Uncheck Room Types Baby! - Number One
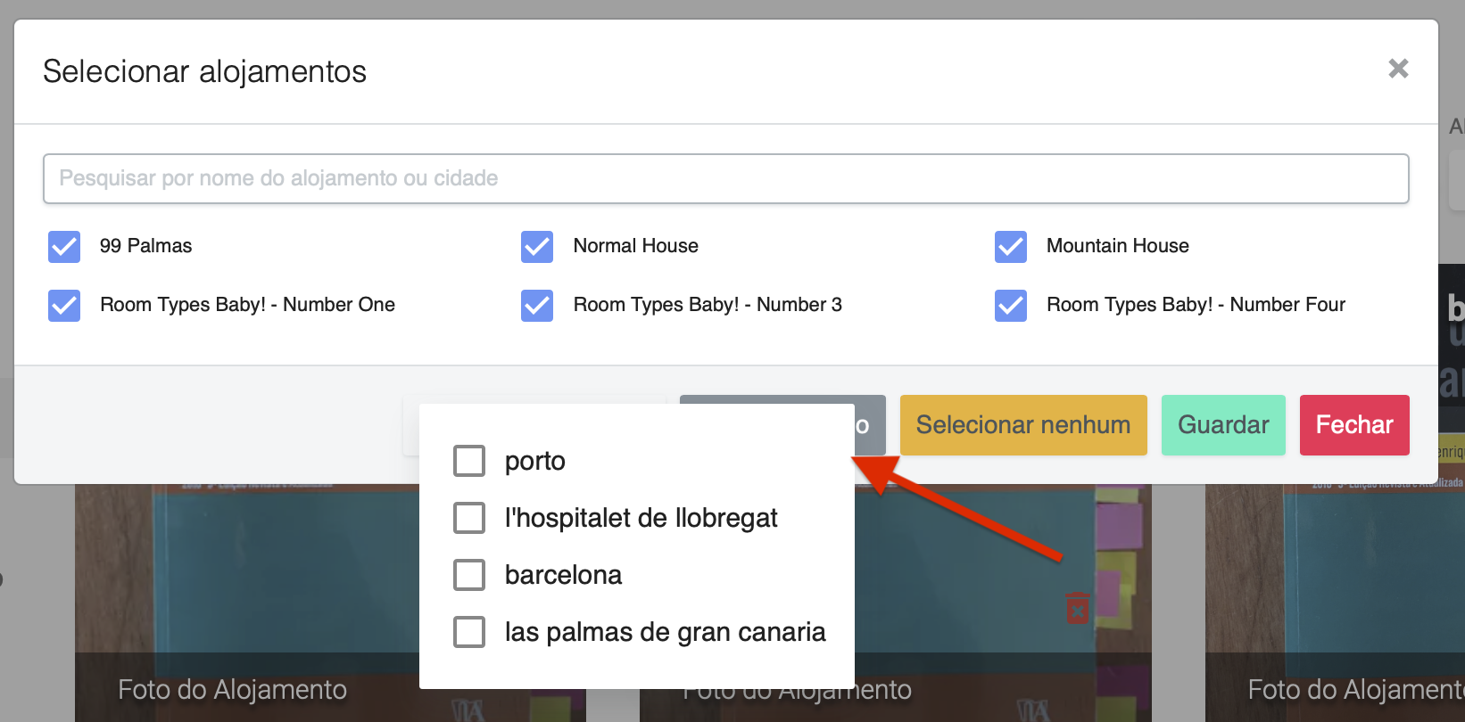The width and height of the screenshot is (1465, 722). (64, 306)
